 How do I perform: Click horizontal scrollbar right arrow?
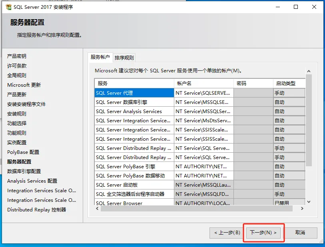[302, 209]
